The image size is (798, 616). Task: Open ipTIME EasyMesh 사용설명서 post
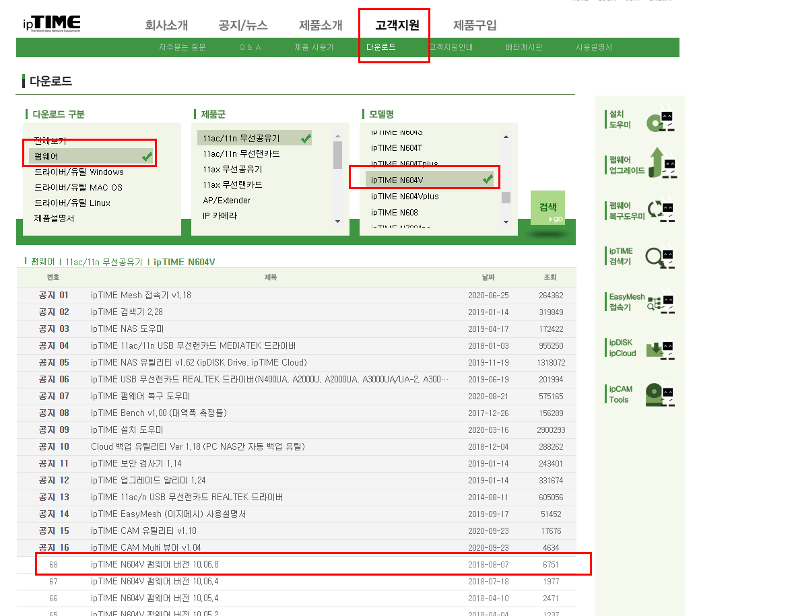click(x=168, y=514)
